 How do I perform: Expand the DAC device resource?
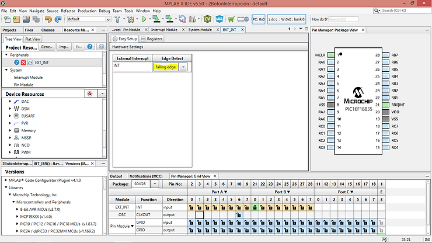pyautogui.click(x=10, y=102)
